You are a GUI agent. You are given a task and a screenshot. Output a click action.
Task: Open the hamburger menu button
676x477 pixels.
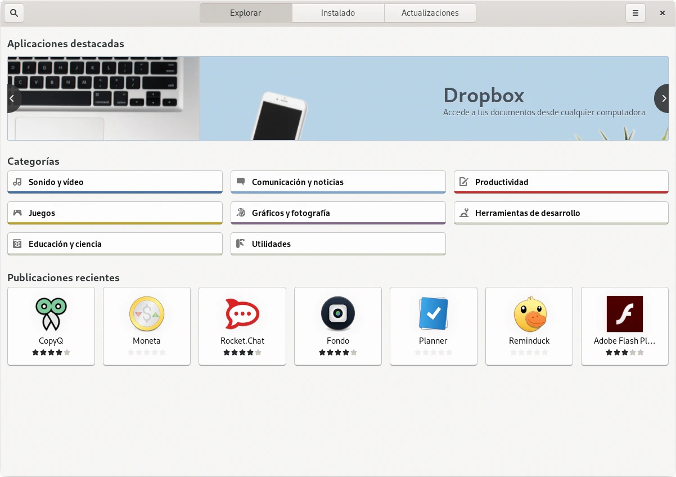click(636, 13)
